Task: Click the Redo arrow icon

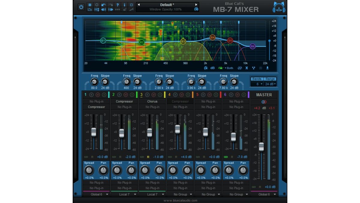Action: point(111,5)
